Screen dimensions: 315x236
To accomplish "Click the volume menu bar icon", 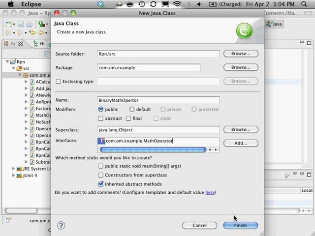I will [199, 4].
